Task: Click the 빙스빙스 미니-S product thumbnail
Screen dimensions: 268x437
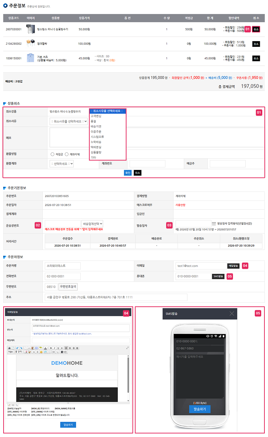Action: [x=30, y=29]
